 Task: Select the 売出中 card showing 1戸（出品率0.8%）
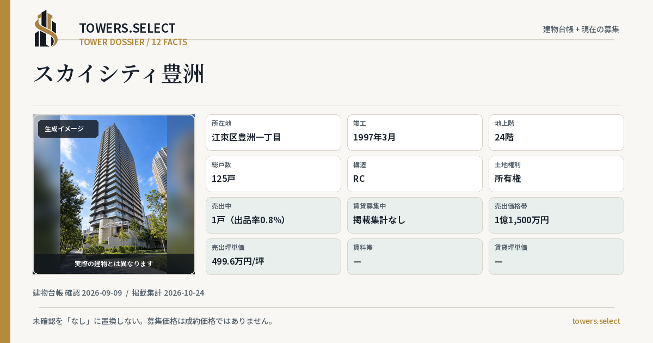[x=273, y=215]
